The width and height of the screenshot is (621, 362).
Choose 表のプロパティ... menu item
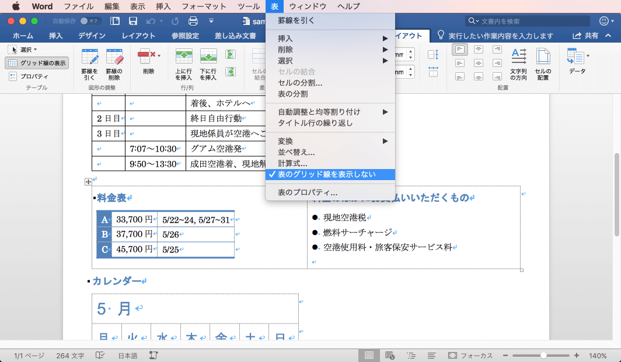[330, 193]
